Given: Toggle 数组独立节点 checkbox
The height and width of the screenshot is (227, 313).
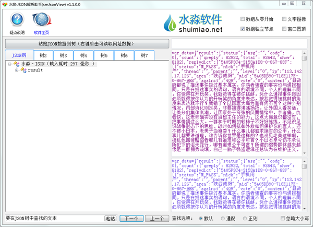Looking at the screenshot, I should [242, 29].
